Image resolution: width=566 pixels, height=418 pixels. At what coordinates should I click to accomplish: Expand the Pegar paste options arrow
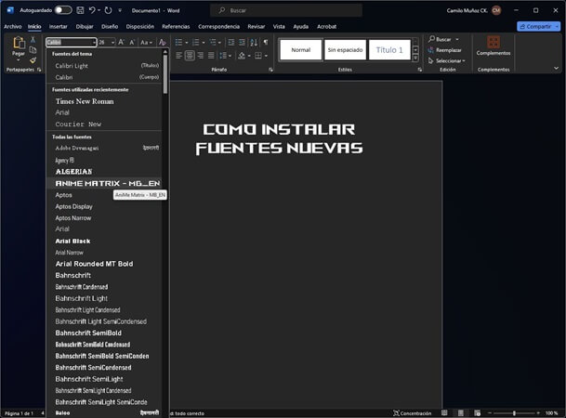(19, 60)
